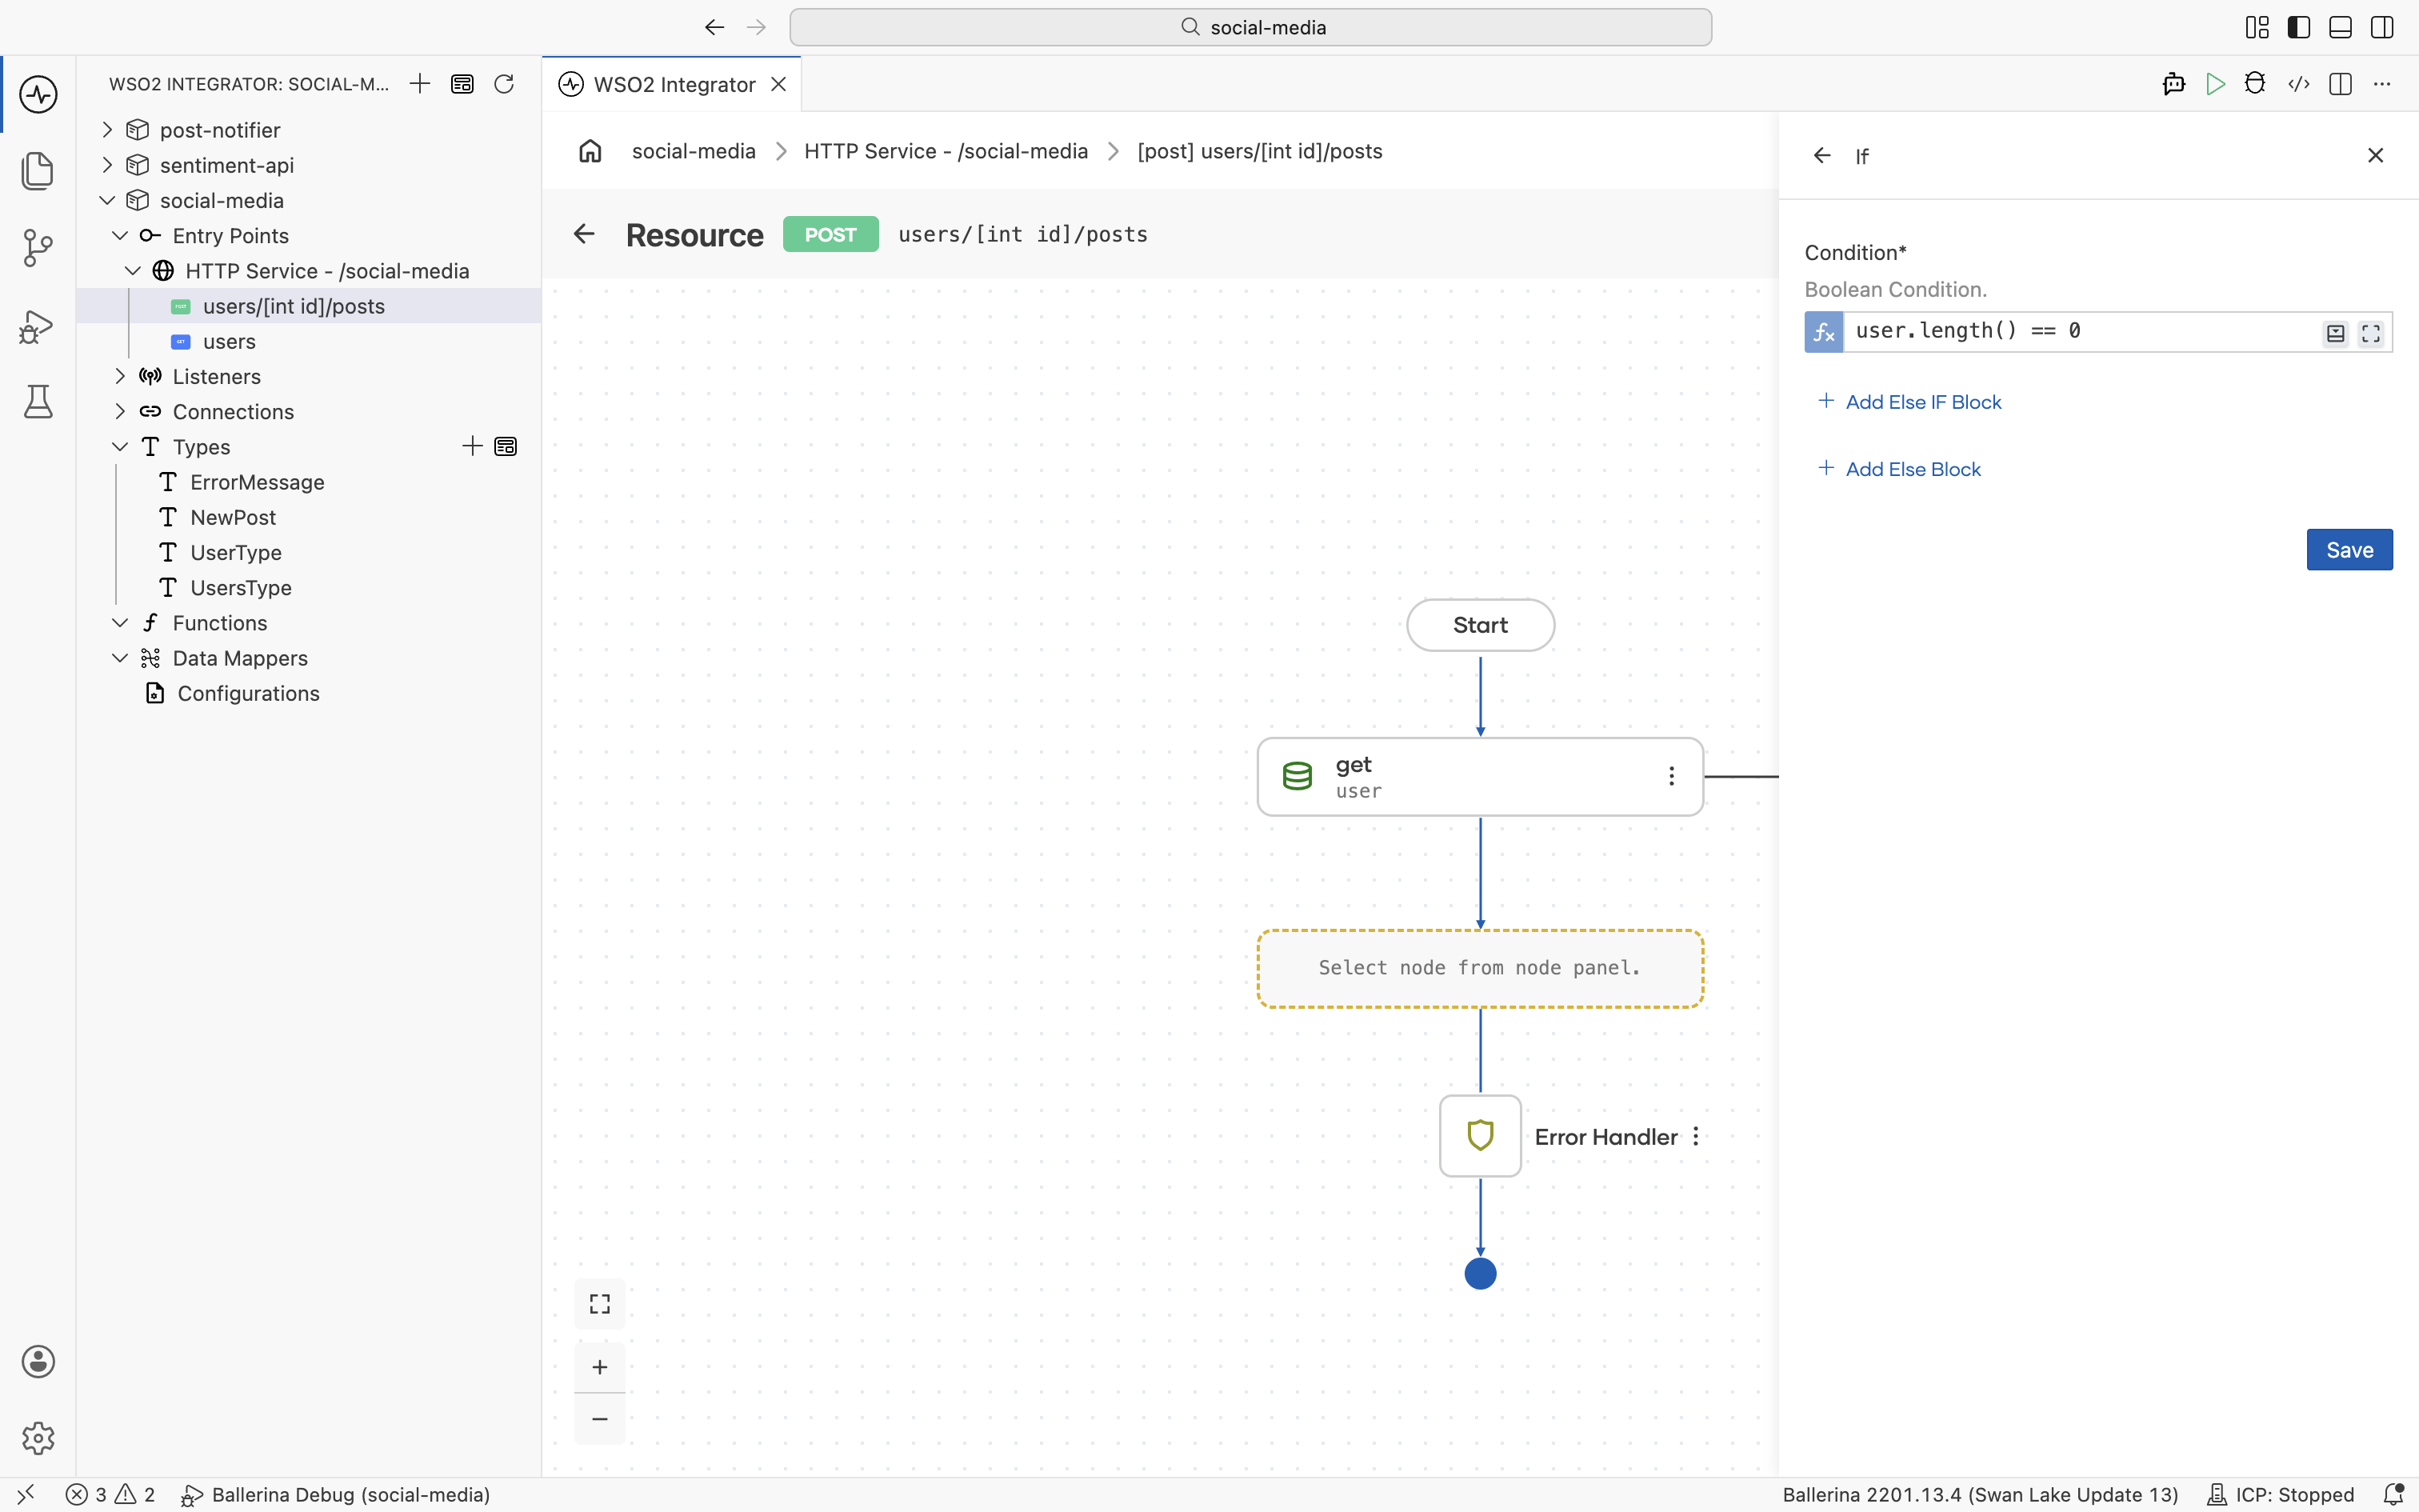Click the plus icon in sidebar header
Image resolution: width=2419 pixels, height=1512 pixels.
tap(420, 84)
